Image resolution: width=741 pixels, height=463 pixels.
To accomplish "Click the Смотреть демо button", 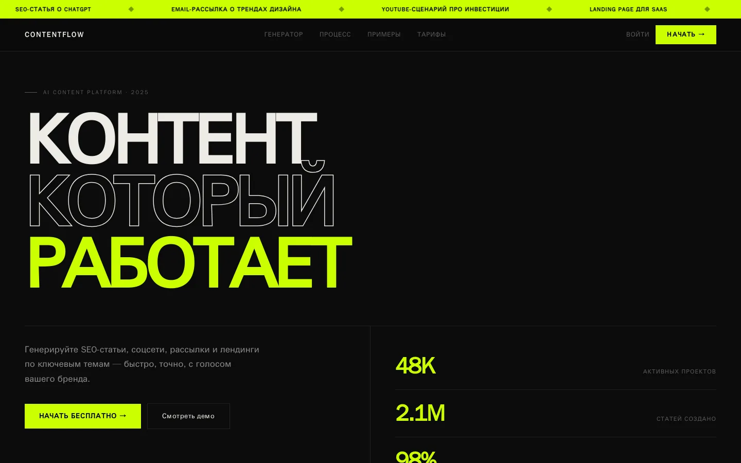I will point(188,416).
